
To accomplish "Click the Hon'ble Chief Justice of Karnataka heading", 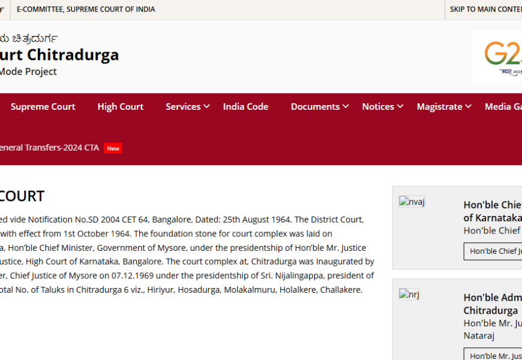I will (x=492, y=211).
